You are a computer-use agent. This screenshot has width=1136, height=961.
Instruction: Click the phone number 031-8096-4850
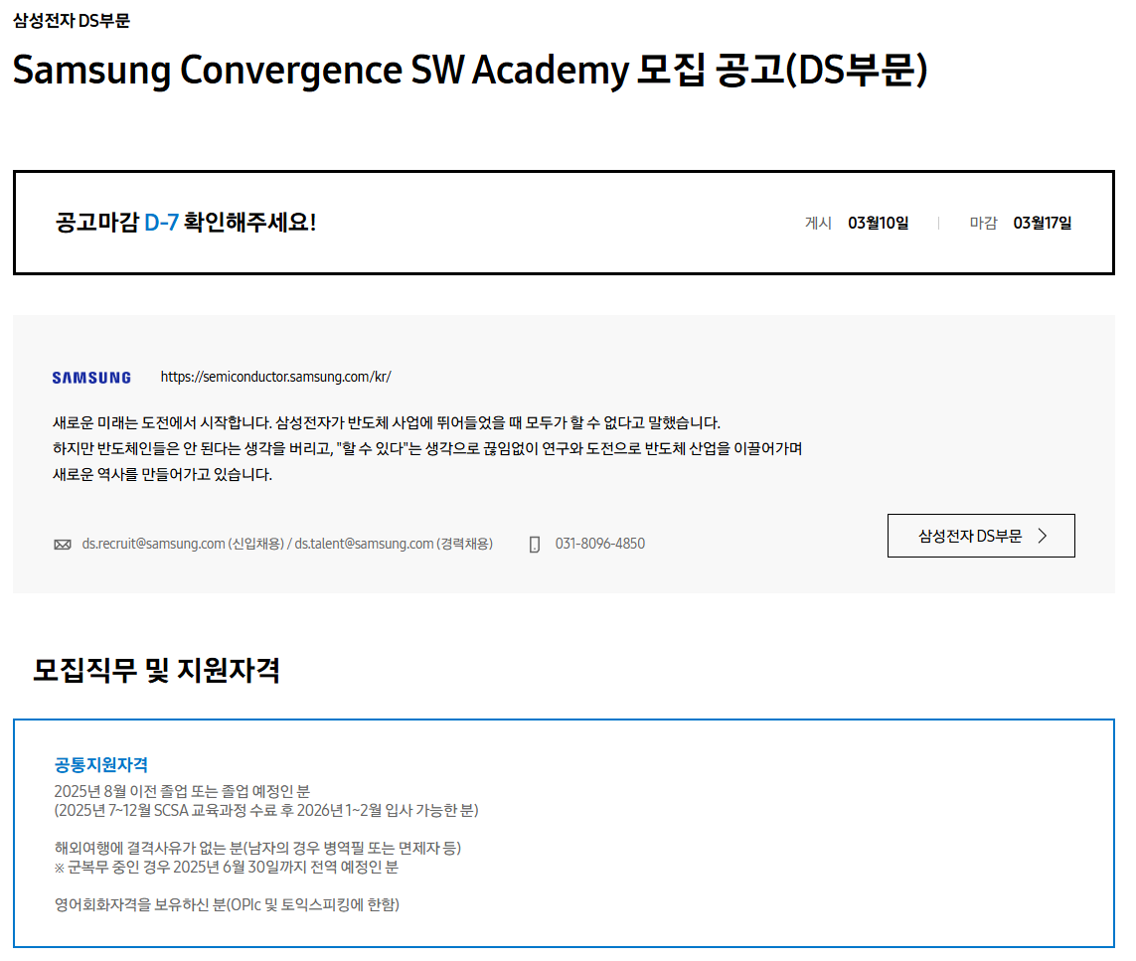pos(600,544)
